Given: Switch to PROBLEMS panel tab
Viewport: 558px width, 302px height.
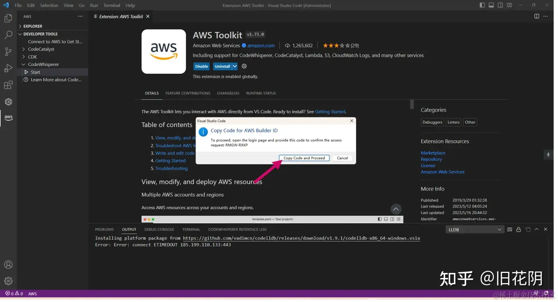Looking at the screenshot, I should [x=104, y=230].
